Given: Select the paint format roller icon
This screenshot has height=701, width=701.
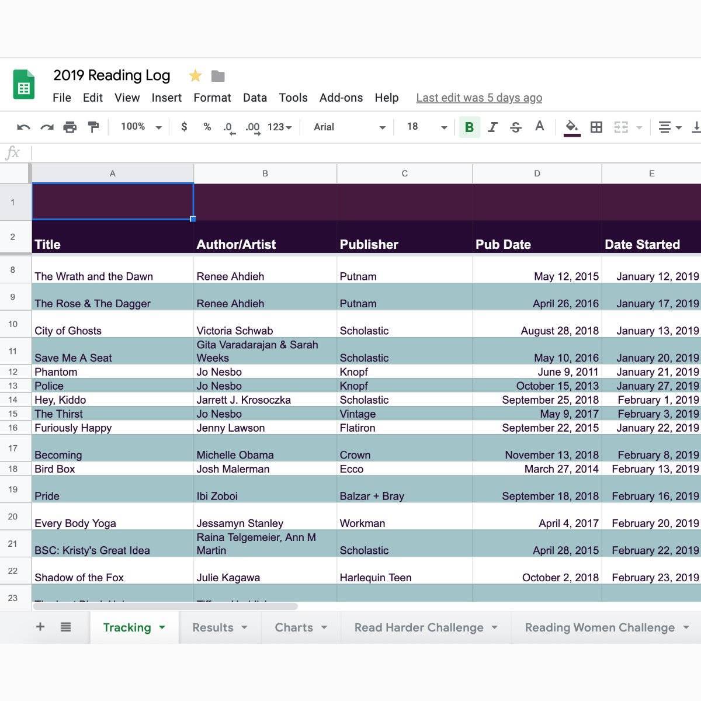Looking at the screenshot, I should 93,127.
